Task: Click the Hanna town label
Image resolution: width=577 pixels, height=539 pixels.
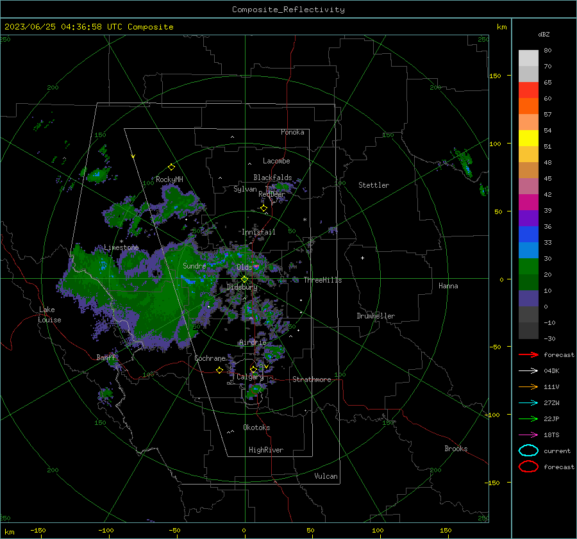Action: (448, 286)
